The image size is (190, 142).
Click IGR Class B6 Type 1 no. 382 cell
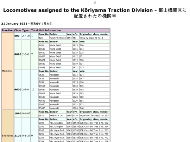[x=95, y=123]
